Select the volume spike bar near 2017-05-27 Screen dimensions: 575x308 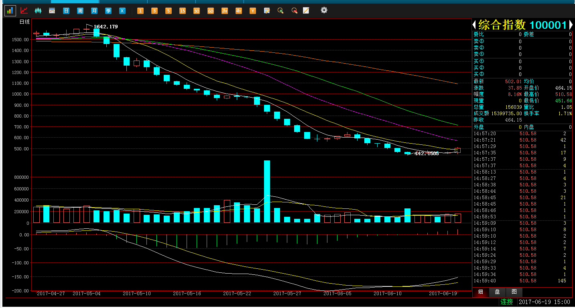coord(267,191)
